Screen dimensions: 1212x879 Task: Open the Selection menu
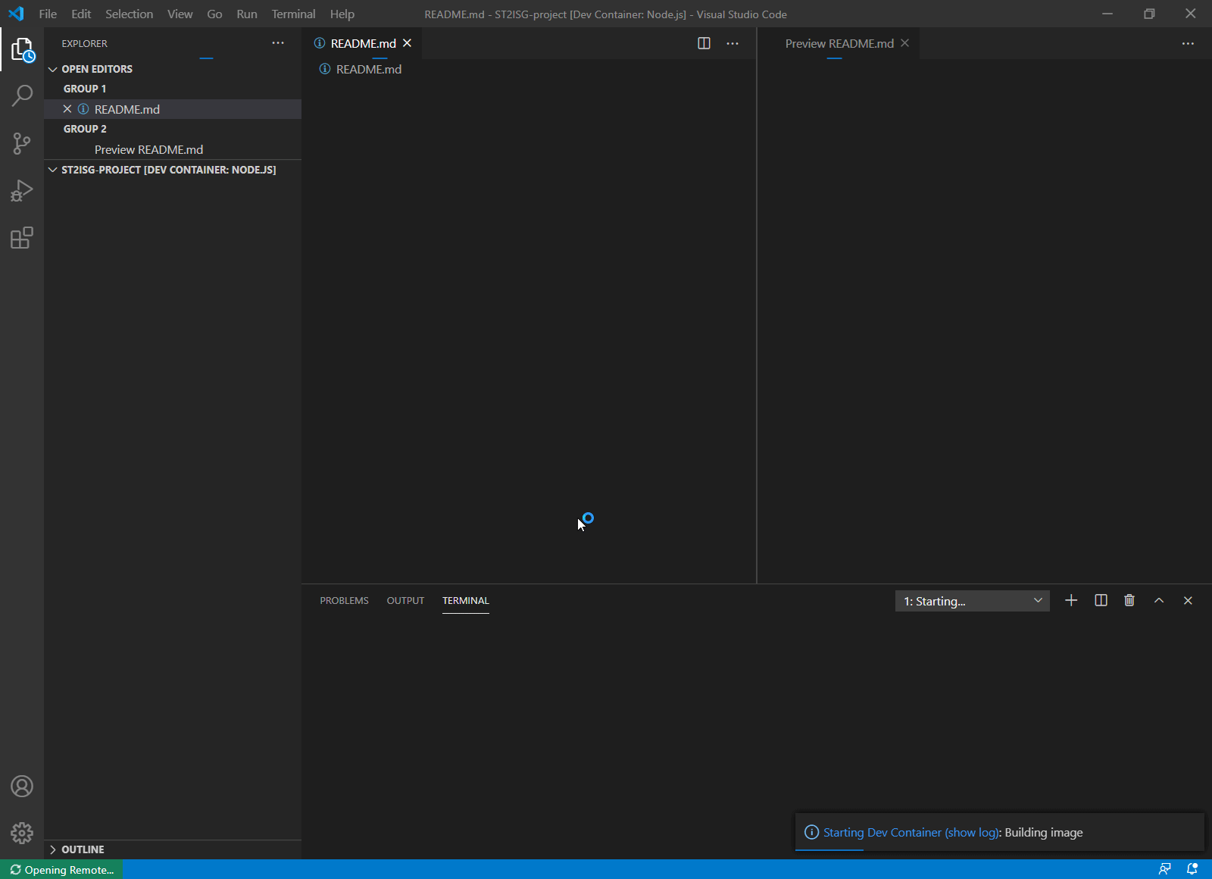click(129, 14)
